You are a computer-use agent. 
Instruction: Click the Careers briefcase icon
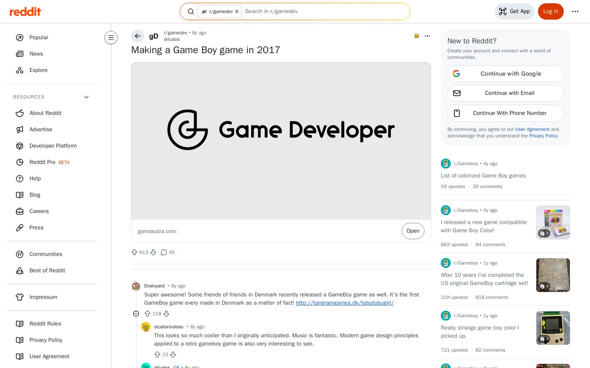click(20, 211)
